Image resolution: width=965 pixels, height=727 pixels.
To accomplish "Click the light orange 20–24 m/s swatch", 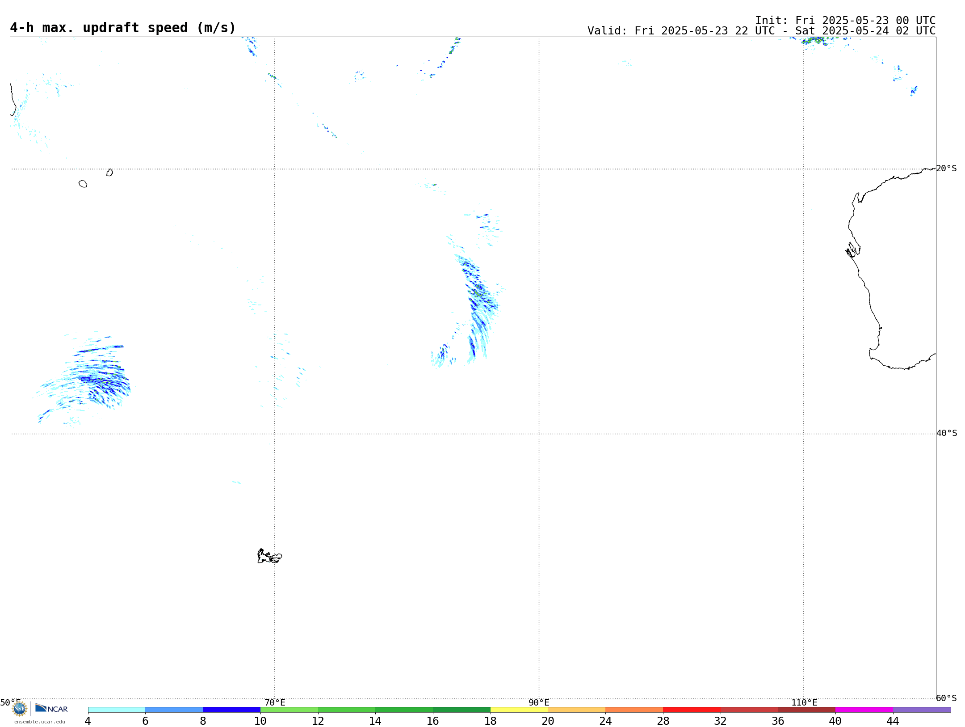I will [577, 710].
